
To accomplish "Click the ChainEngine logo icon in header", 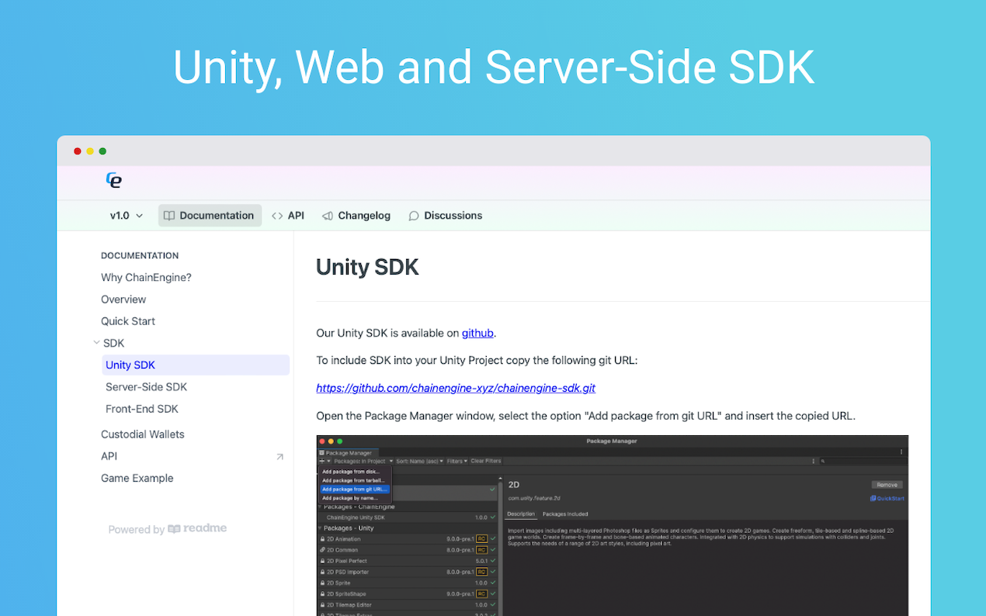I will coord(114,181).
